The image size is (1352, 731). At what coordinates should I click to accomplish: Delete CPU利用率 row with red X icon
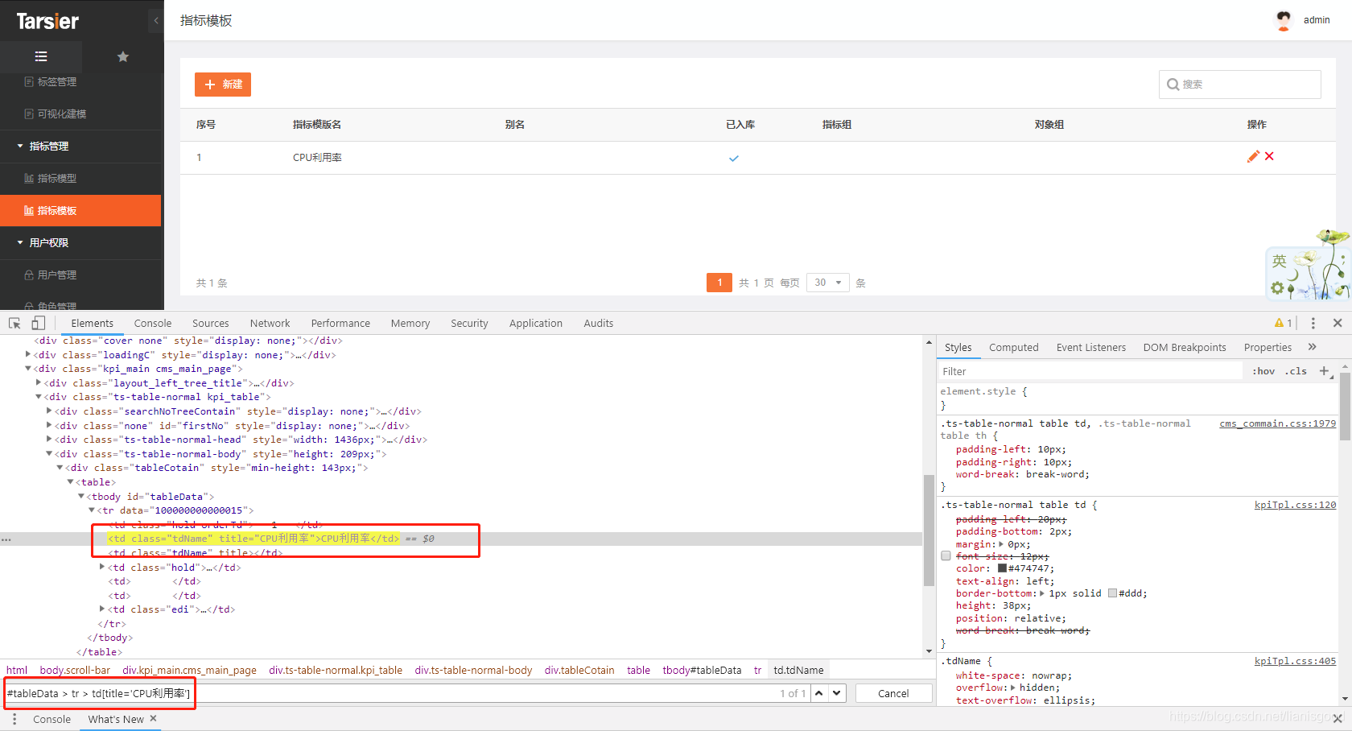coord(1269,156)
